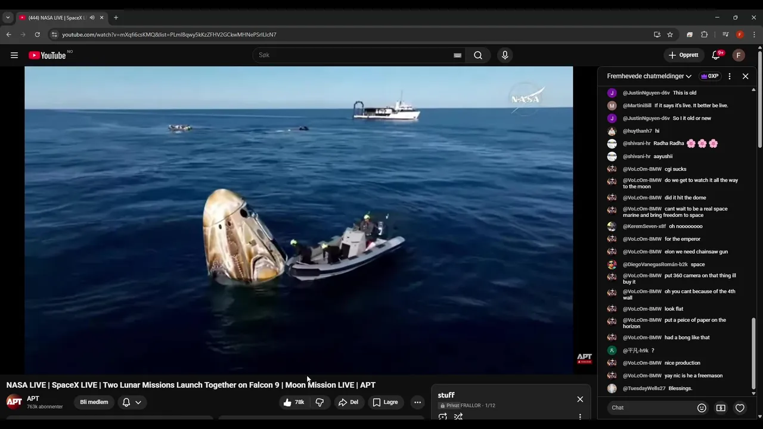Open the Chrome media control icon

click(x=725, y=35)
